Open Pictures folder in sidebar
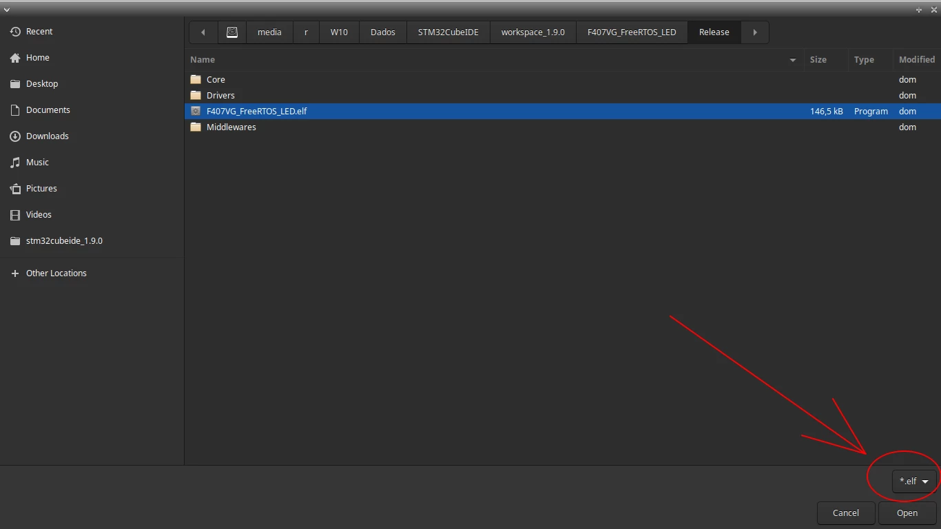This screenshot has height=529, width=941. coord(92,189)
